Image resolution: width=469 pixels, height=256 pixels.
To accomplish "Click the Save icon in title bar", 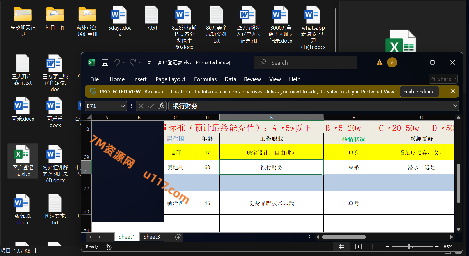I will (105, 62).
